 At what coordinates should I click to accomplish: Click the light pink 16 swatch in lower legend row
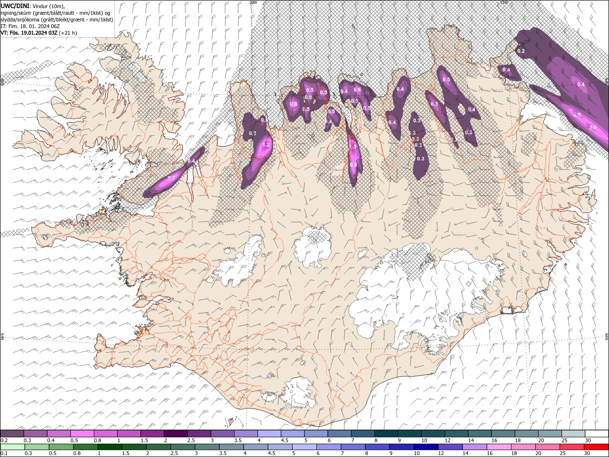point(500,447)
